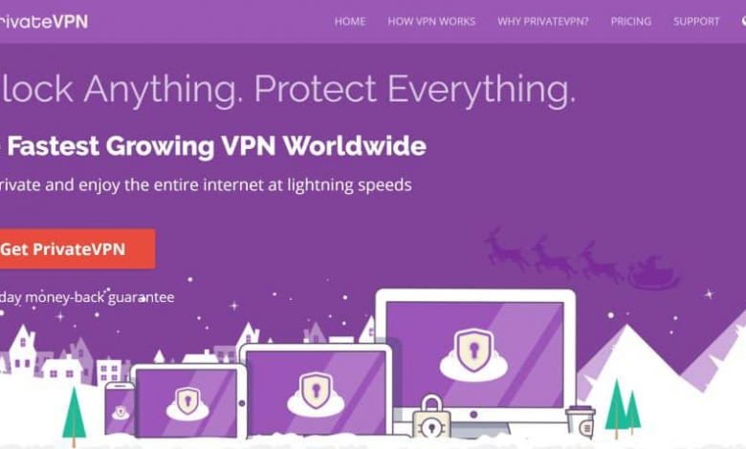The width and height of the screenshot is (746, 449).
Task: Click the padlock icon beside the monitor
Action: coord(431,417)
